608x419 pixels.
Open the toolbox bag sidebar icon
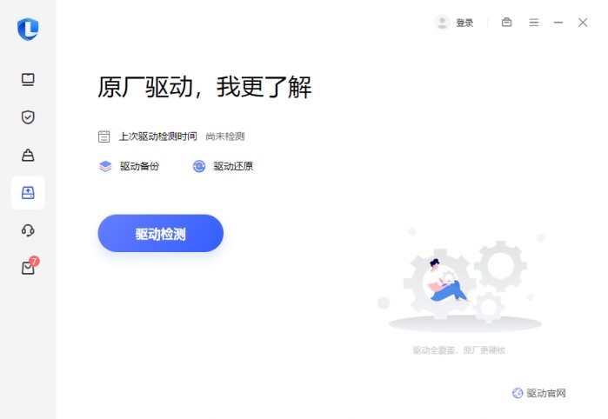tap(28, 155)
